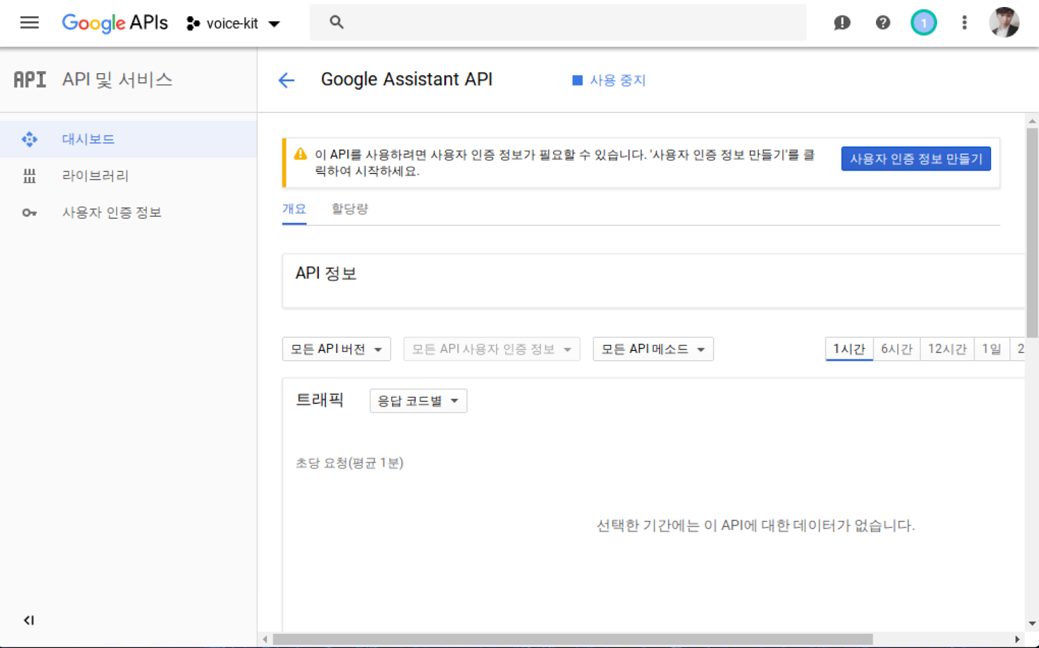1039x648 pixels.
Task: Select the 1시간 time range
Action: (x=849, y=349)
